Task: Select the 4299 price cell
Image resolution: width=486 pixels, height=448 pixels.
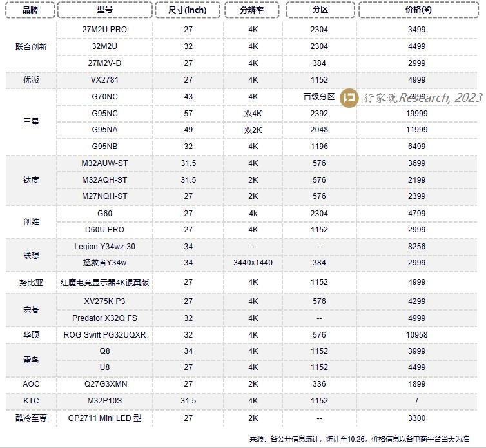Action: pos(417,301)
